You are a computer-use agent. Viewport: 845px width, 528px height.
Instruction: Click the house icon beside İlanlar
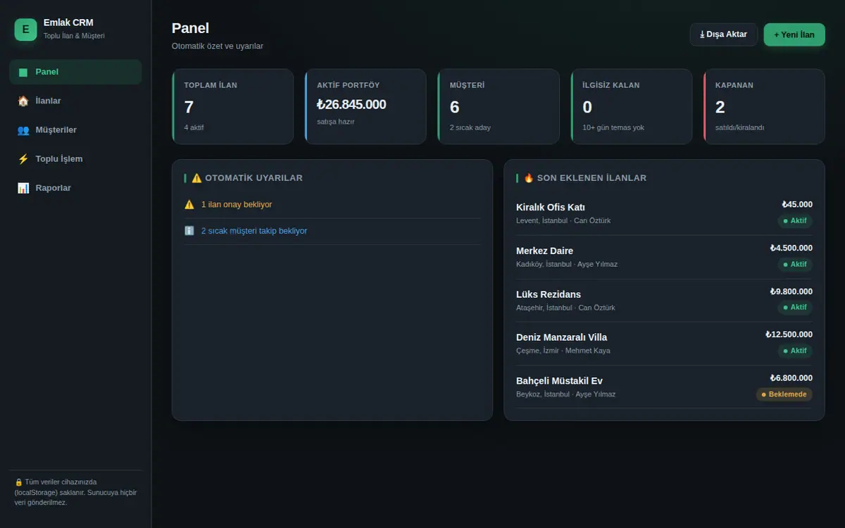(23, 101)
